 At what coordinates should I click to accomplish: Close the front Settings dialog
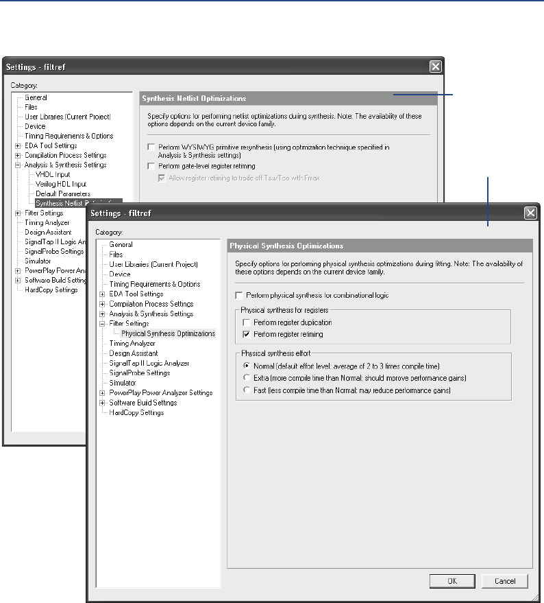[x=530, y=213]
